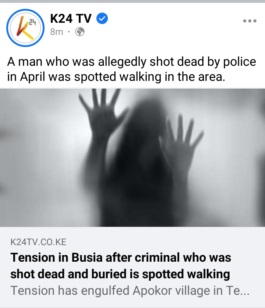The width and height of the screenshot is (265, 308).
Task: Click the caption line 'in April was spotted'
Action: tap(61, 76)
